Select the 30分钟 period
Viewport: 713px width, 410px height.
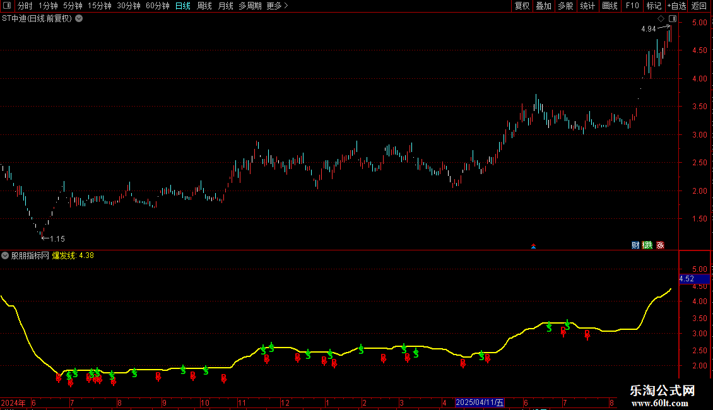[129, 6]
